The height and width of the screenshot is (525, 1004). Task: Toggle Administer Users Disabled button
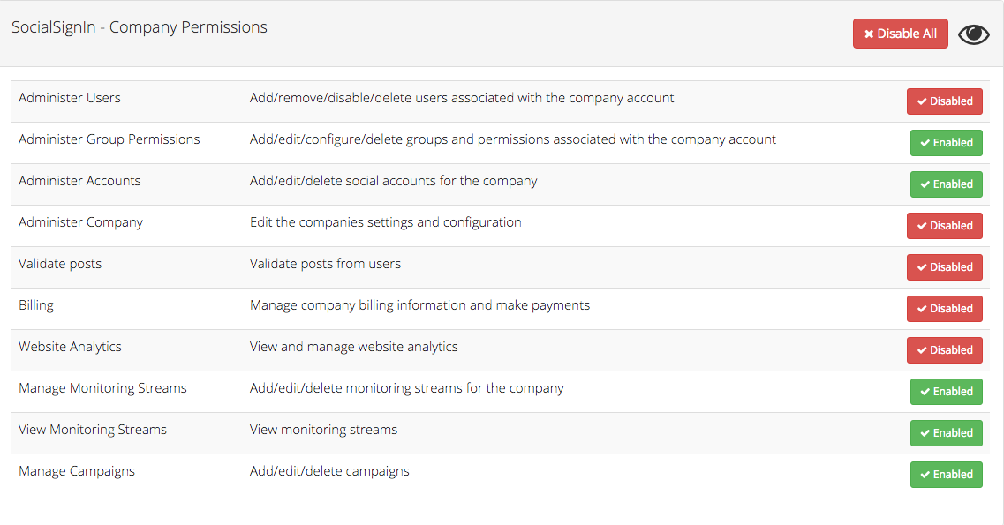tap(945, 101)
